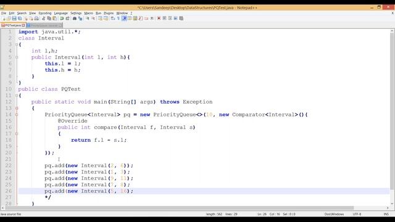Click the Paste toolbar icon
Image resolution: width=395 pixels, height=222 pixels.
pos(54,18)
